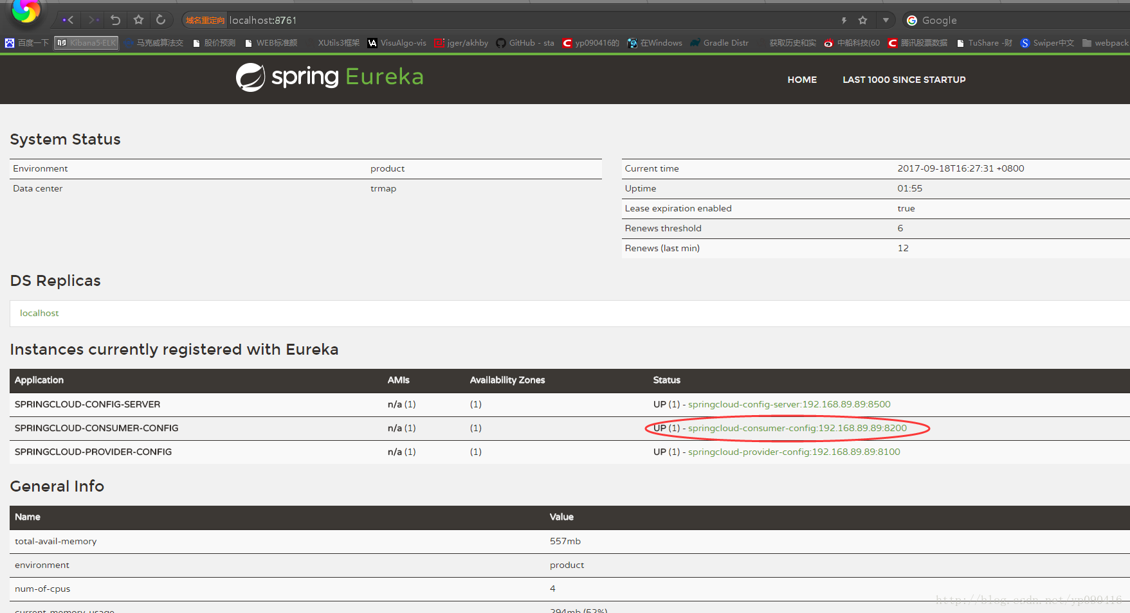Click the Google search engine icon
The width and height of the screenshot is (1130, 613).
click(912, 21)
